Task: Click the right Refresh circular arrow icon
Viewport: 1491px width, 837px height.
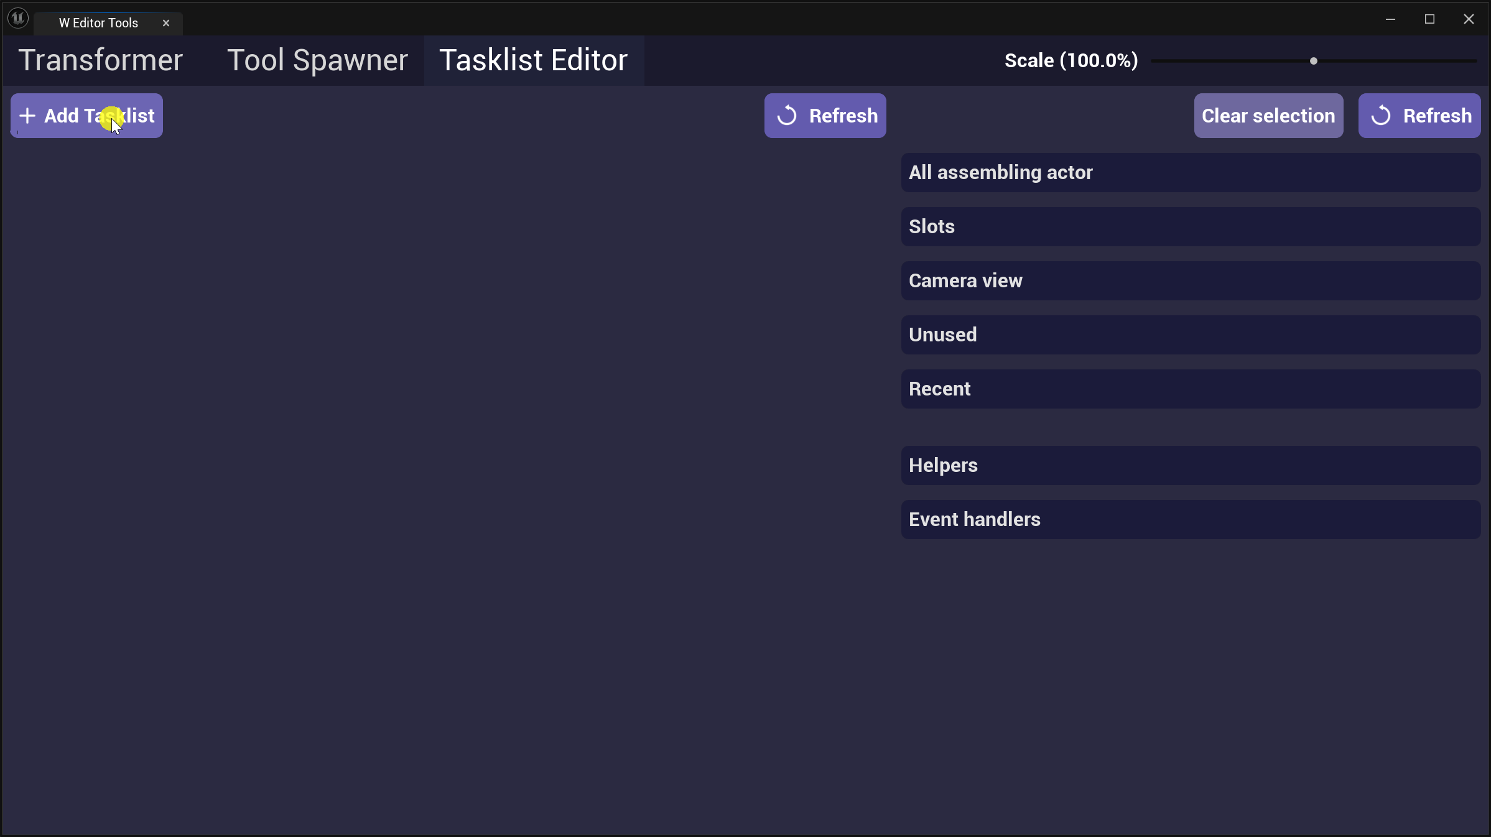Action: (x=1381, y=116)
